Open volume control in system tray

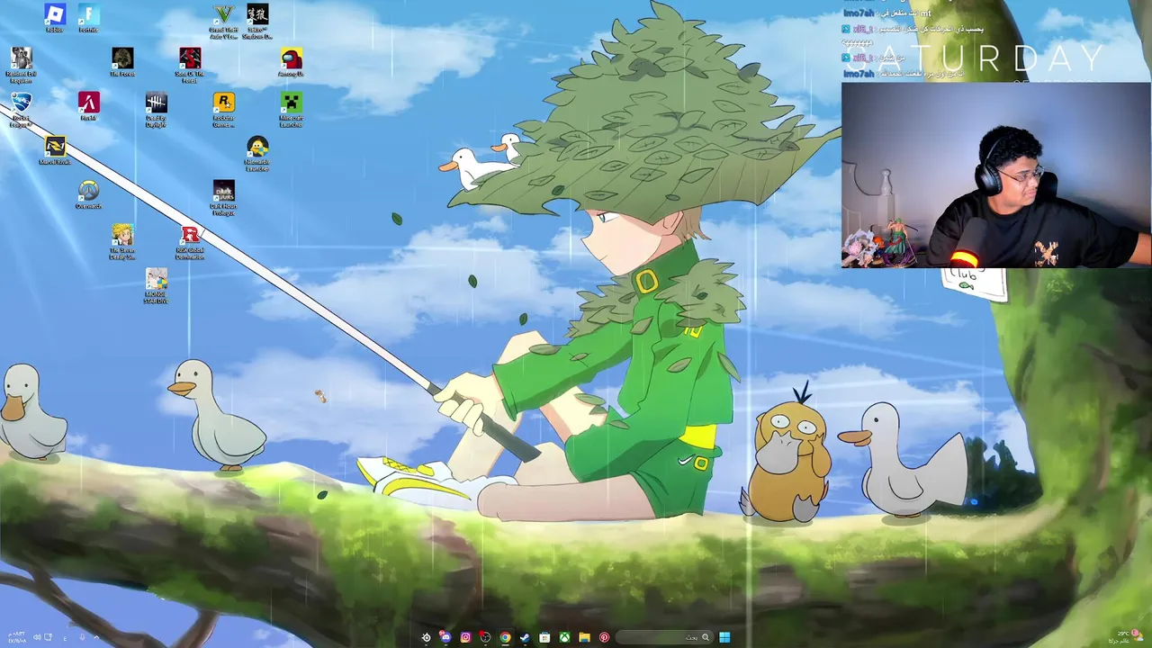[37, 637]
